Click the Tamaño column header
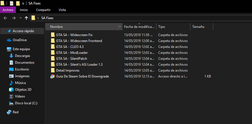This screenshot has height=124, width=252. pyautogui.click(x=198, y=27)
